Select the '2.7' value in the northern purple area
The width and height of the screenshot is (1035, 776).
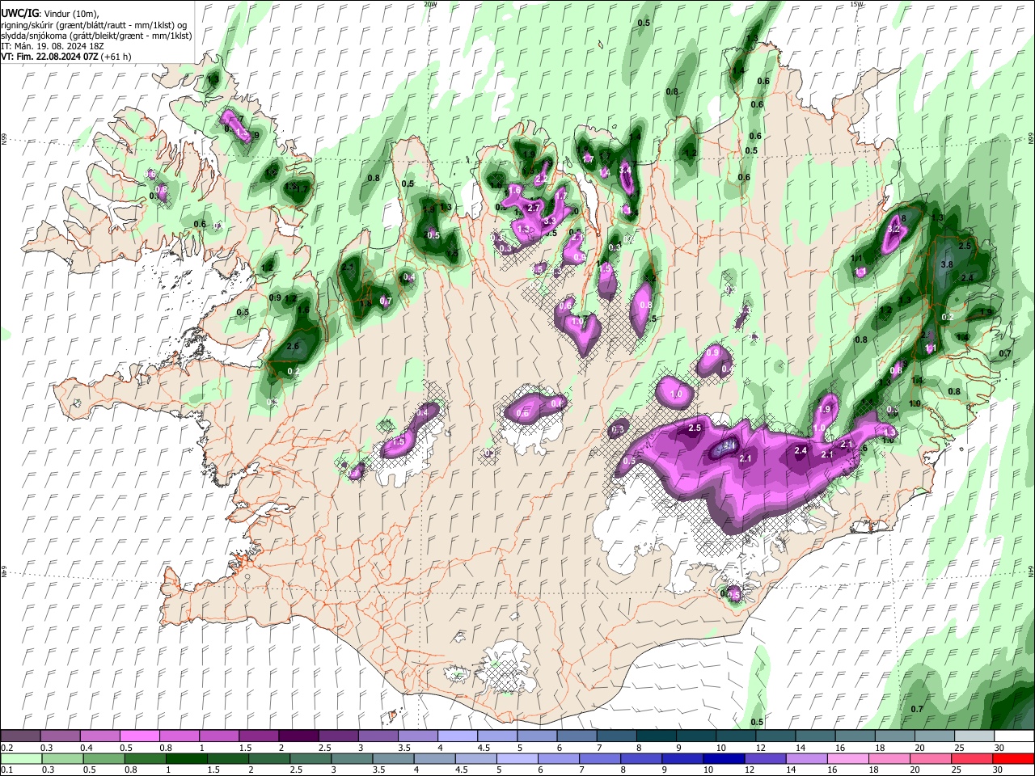534,208
